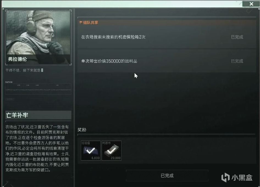Close the quest window with the X
This screenshot has height=187, width=260.
pos(251,4)
